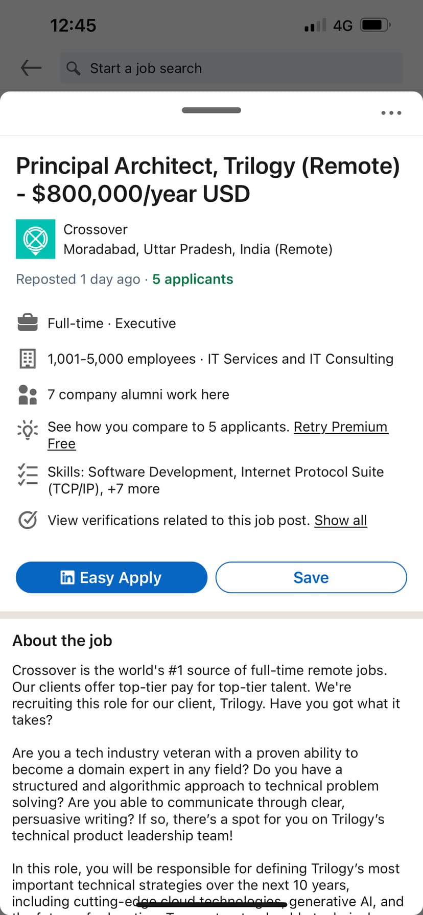Screen dimensions: 423x915
Task: Tap the verification checkmark icon
Action: [x=28, y=520]
